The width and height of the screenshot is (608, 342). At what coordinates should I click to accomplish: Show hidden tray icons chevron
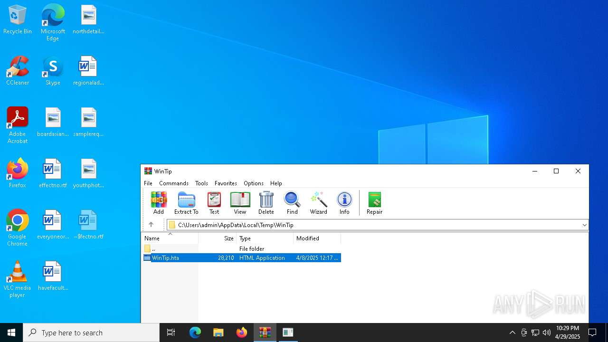(512, 332)
